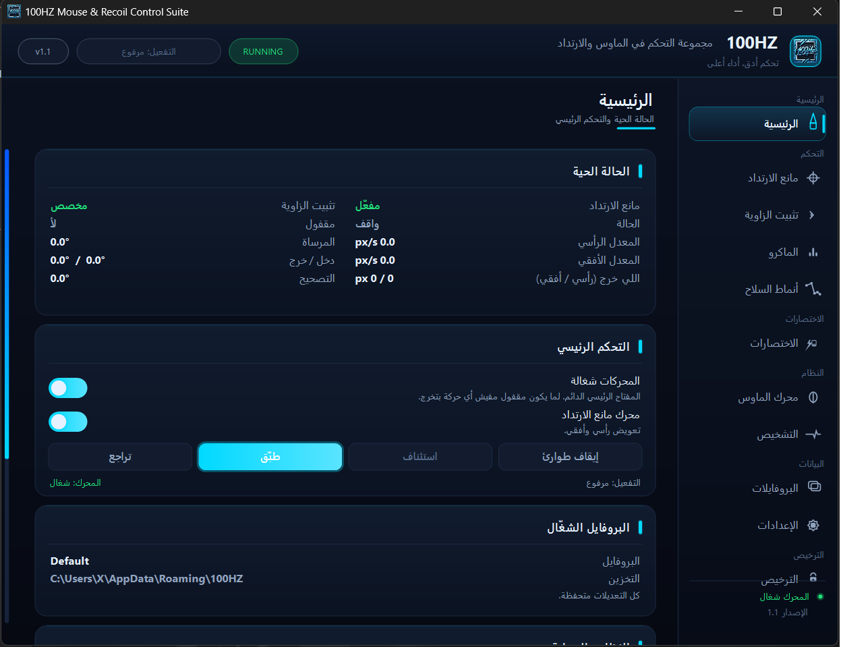This screenshot has height=647, width=841.
Task: Open the أنماط السلاح sidebar page
Action: (757, 289)
